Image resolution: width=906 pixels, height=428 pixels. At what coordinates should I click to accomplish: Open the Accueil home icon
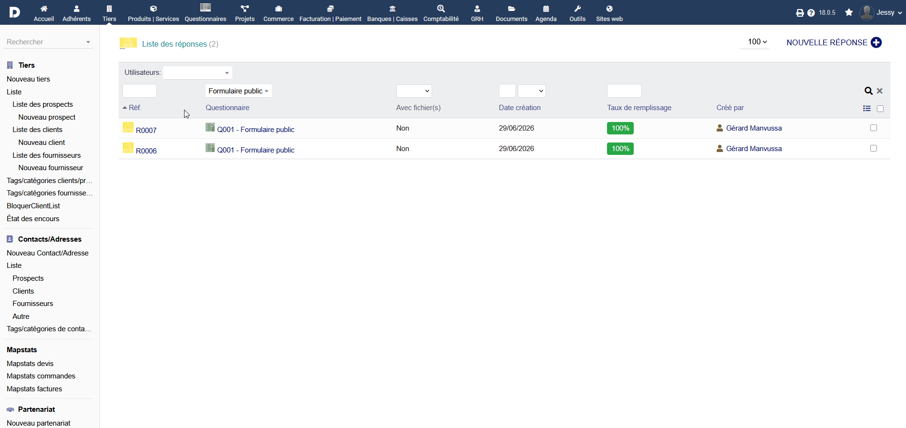pyautogui.click(x=44, y=9)
